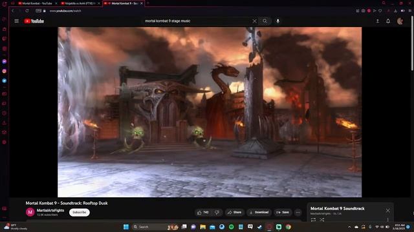Open Steam from the taskbar
This screenshot has width=414, height=232.
(x=259, y=227)
